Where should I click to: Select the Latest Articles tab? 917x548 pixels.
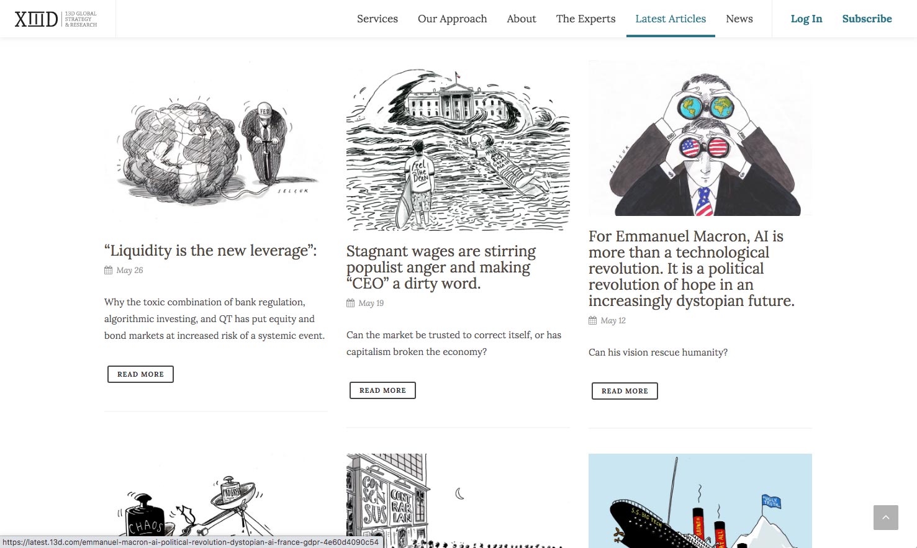coord(671,19)
